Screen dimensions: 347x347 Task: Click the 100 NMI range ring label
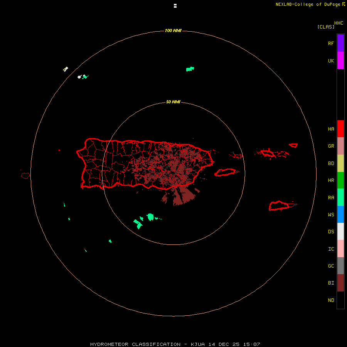pyautogui.click(x=173, y=30)
